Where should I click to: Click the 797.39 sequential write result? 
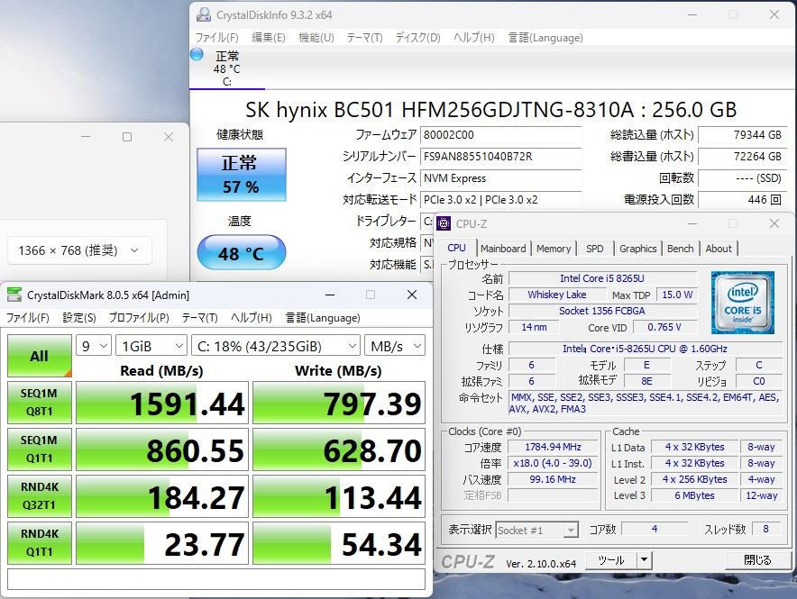coord(339,403)
